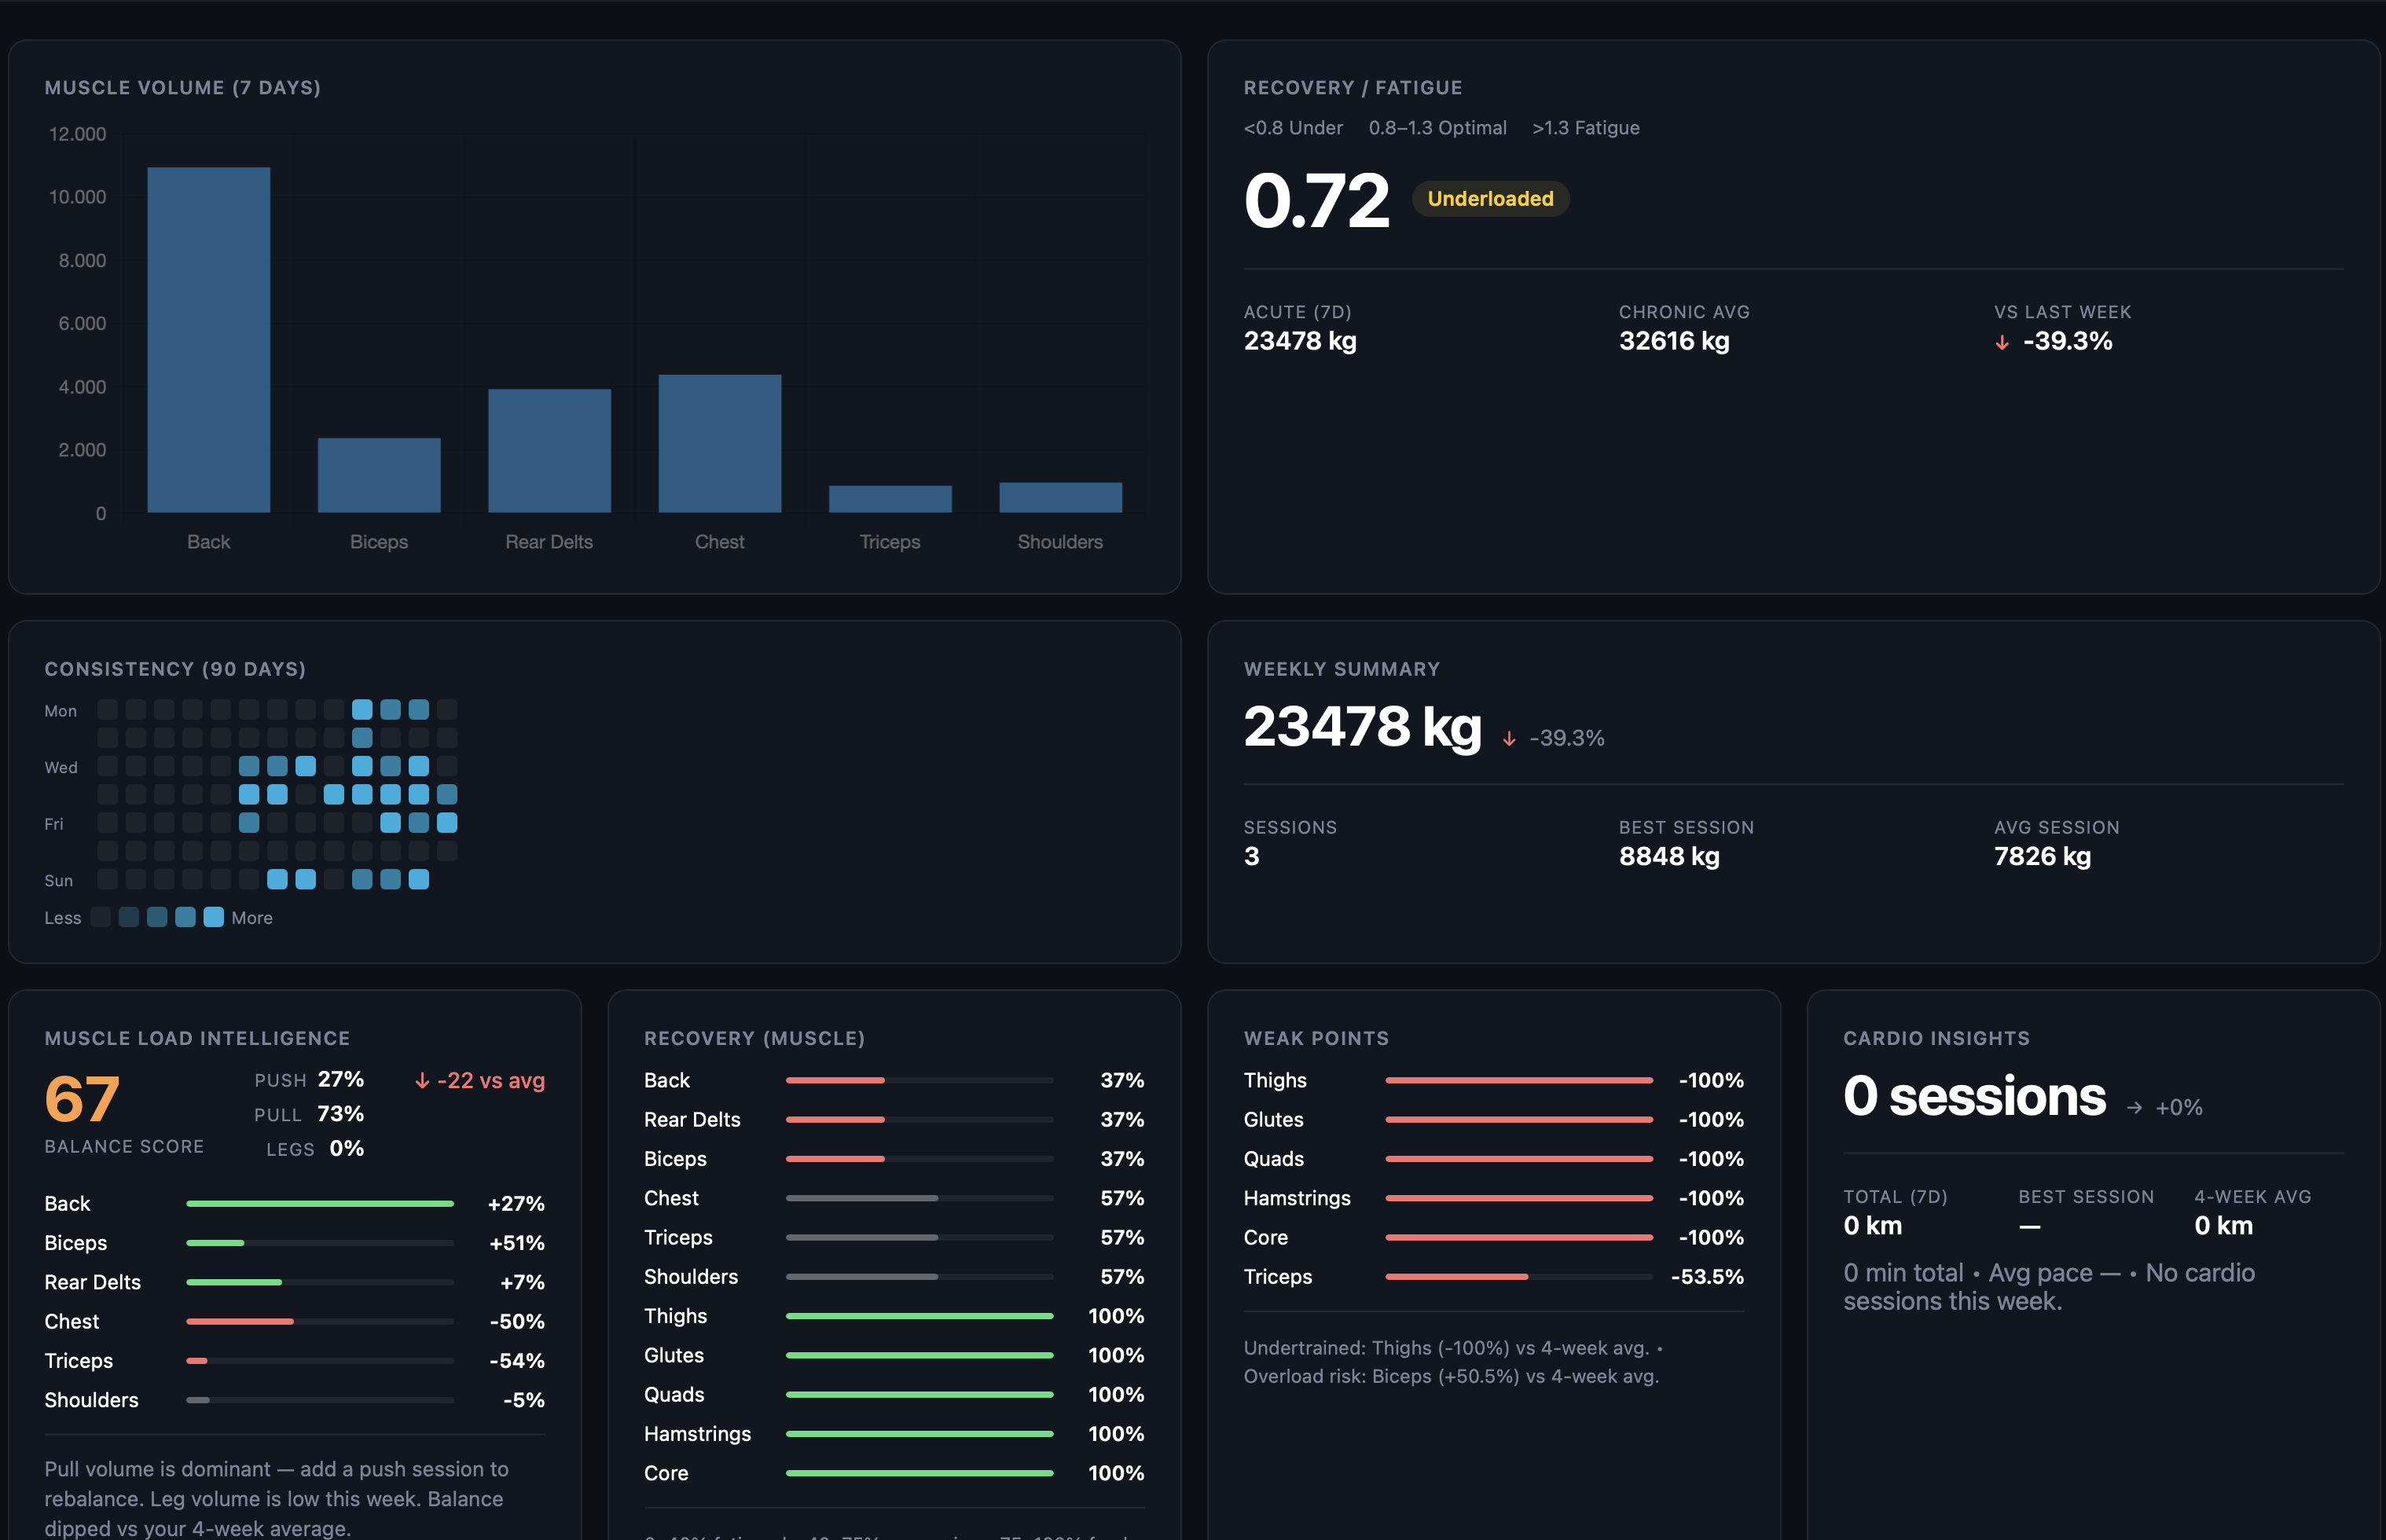The image size is (2386, 1540).
Task: Click the right arrow before "+0%" in Cardio Insights
Action: [2134, 1108]
